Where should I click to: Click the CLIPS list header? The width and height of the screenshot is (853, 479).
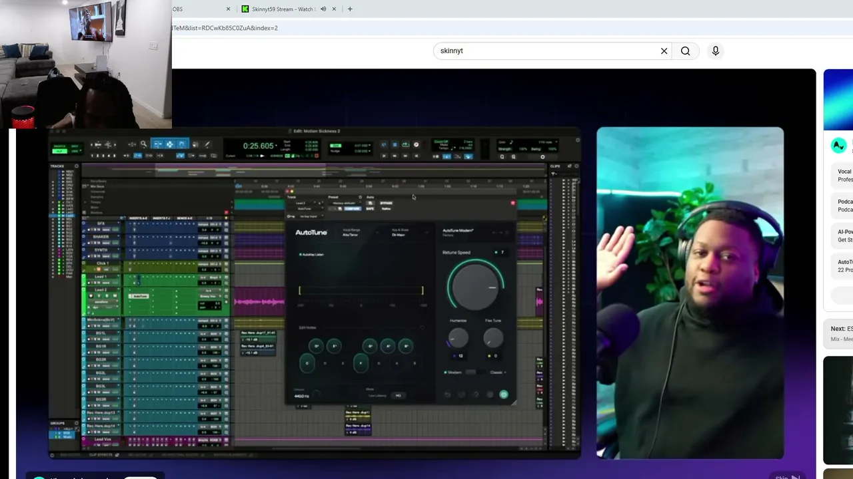[x=555, y=166]
